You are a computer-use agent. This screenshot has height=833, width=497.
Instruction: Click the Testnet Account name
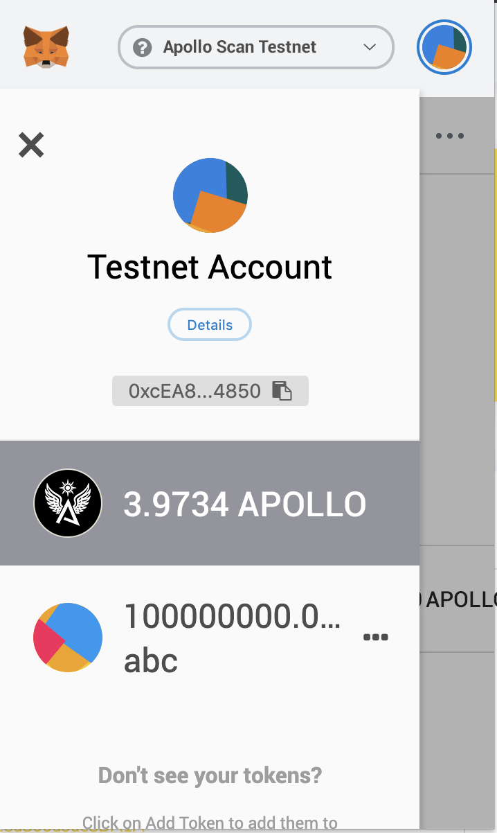(x=210, y=268)
